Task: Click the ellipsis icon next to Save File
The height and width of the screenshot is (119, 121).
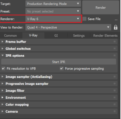Action: [x=116, y=20]
